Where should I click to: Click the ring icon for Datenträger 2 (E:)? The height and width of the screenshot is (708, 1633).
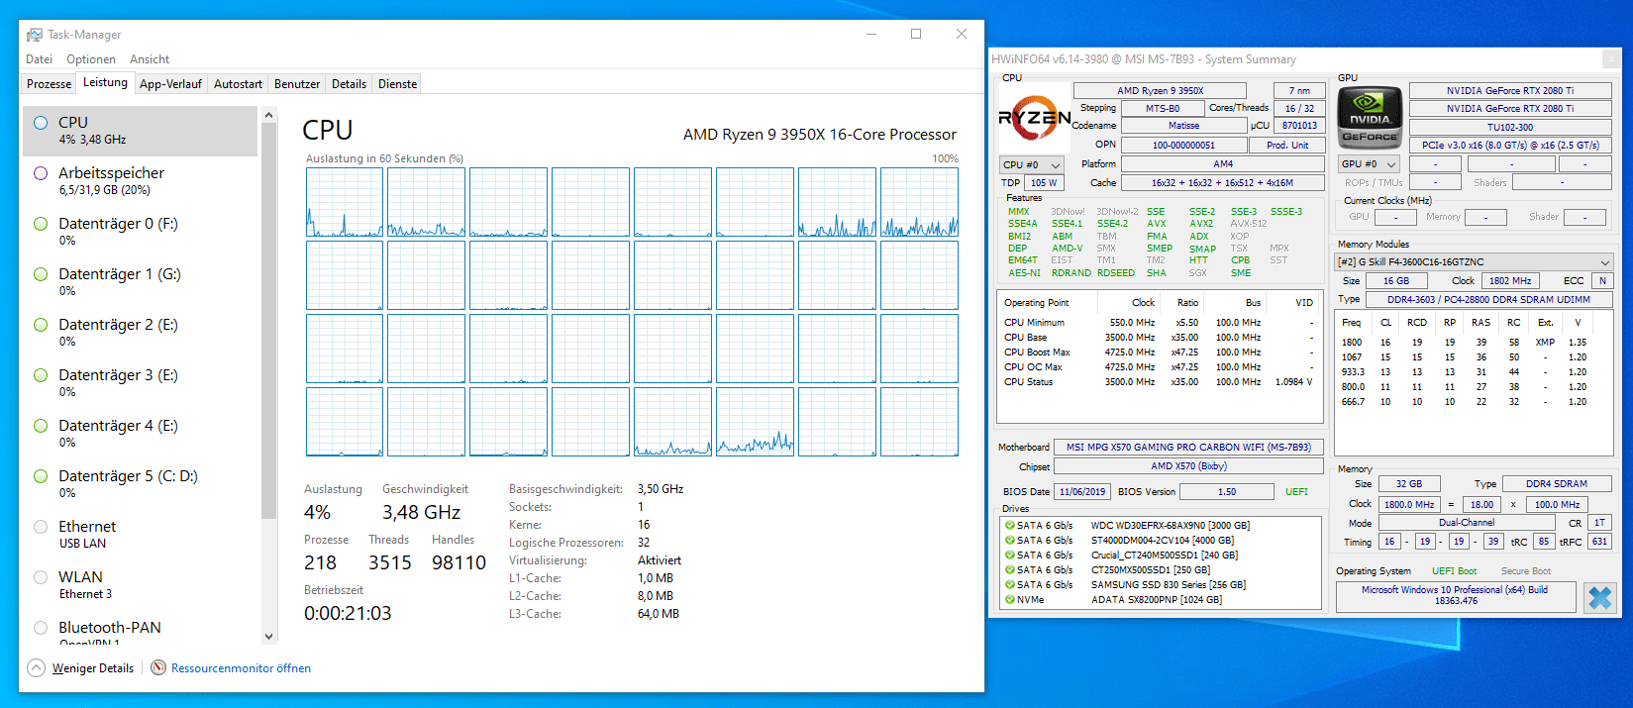pos(41,325)
